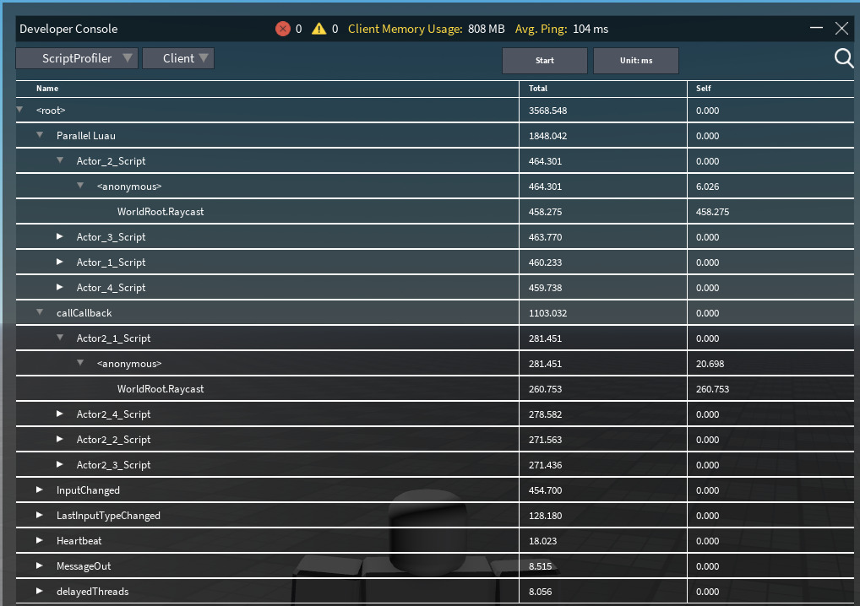860x606 pixels.
Task: Open the Client context dropdown
Action: point(178,58)
